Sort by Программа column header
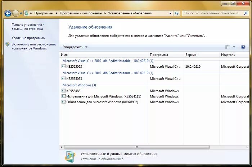 click(166, 55)
